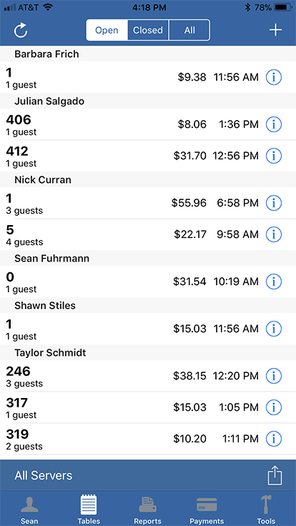296x526 pixels.
Task: Select Sean Fuhrmann's table 0 row
Action: (148, 282)
